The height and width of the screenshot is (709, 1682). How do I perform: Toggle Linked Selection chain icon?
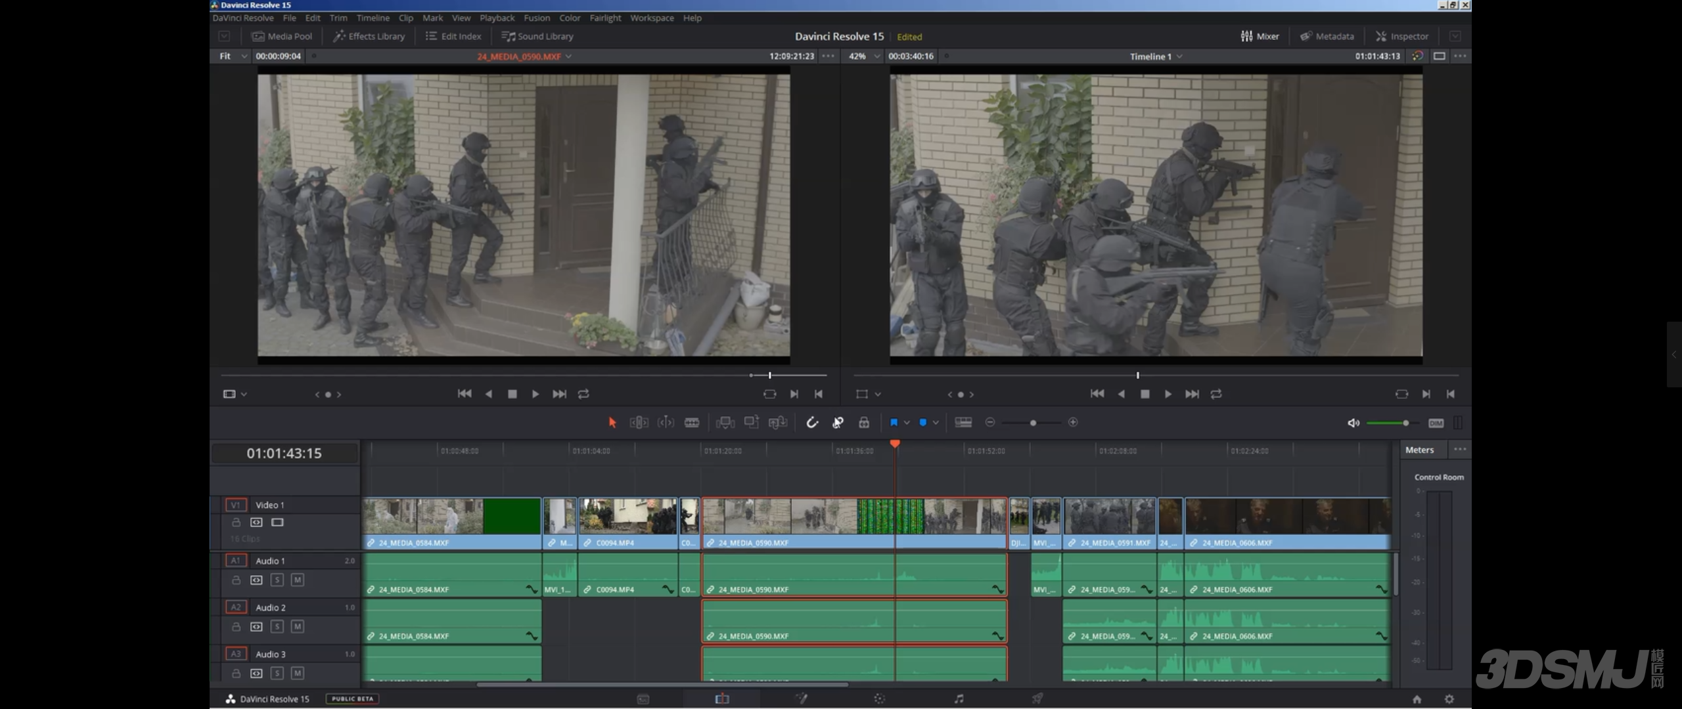click(838, 423)
